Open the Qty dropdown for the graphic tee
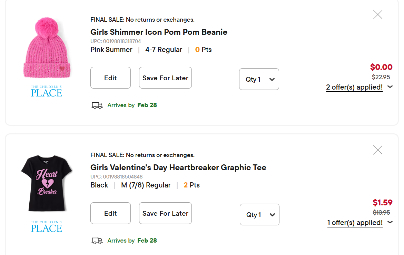 point(259,215)
